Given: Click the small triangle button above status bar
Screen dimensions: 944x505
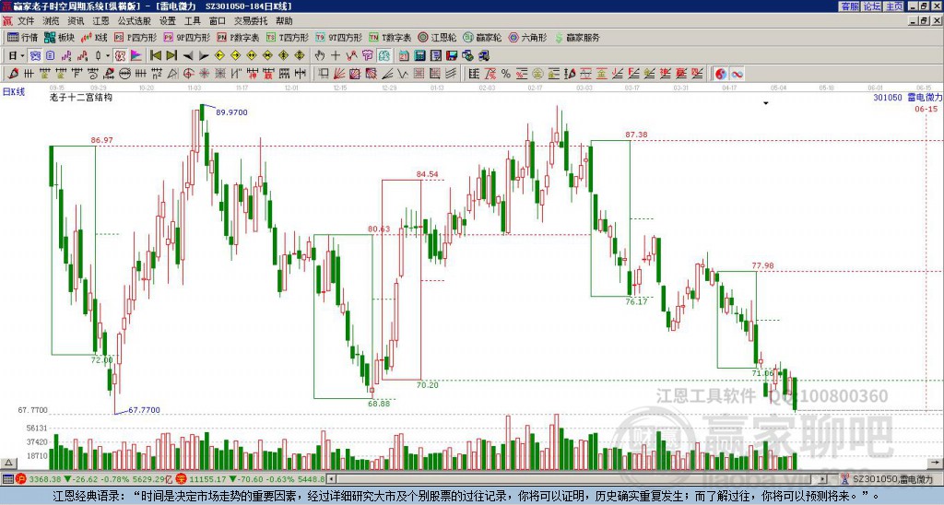Looking at the screenshot, I should (x=7, y=463).
